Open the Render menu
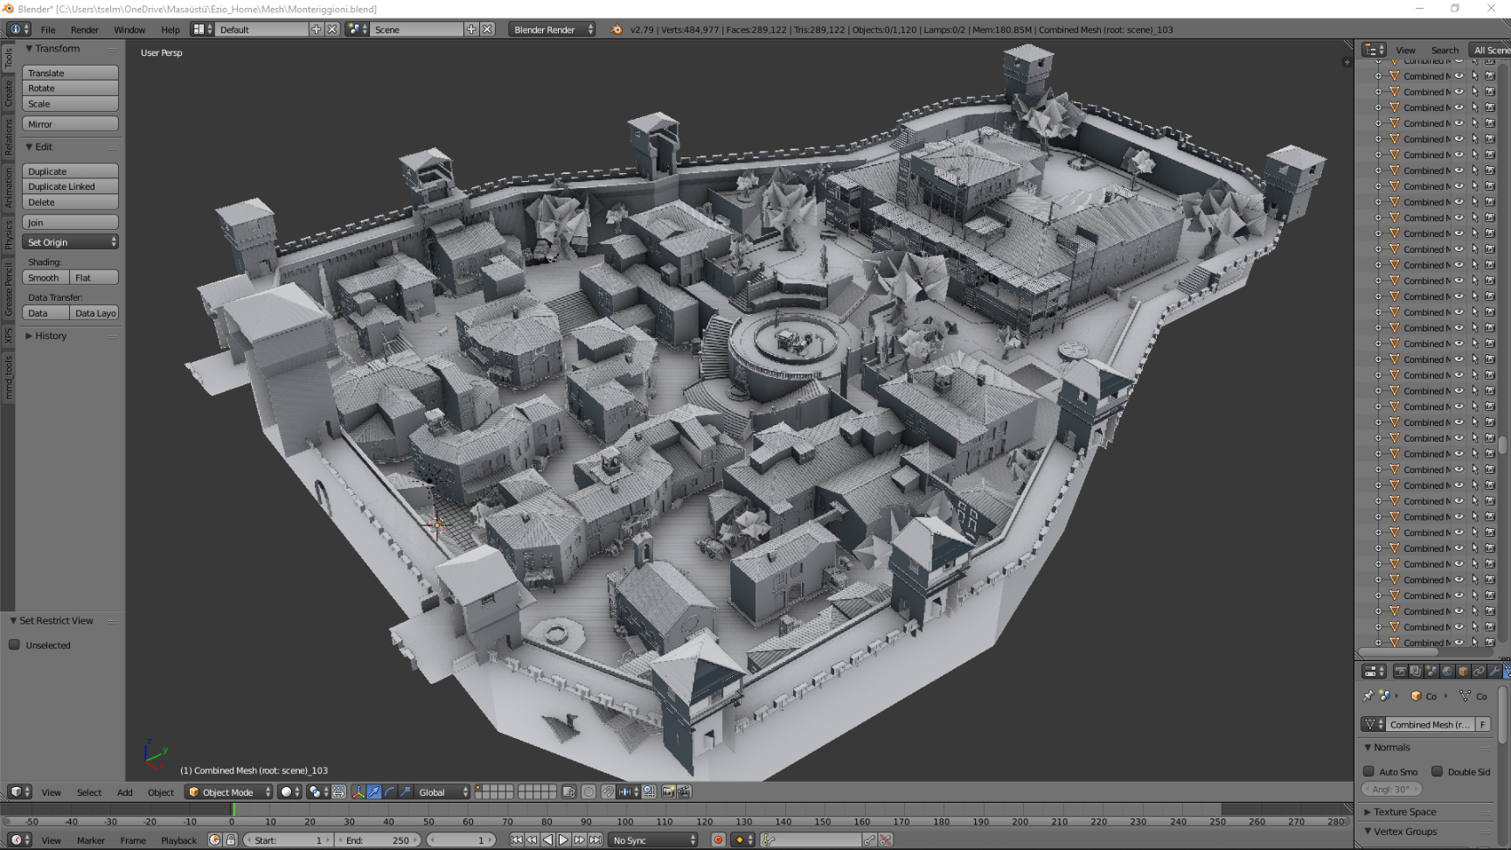Screen dimensions: 1511x850 coord(85,30)
